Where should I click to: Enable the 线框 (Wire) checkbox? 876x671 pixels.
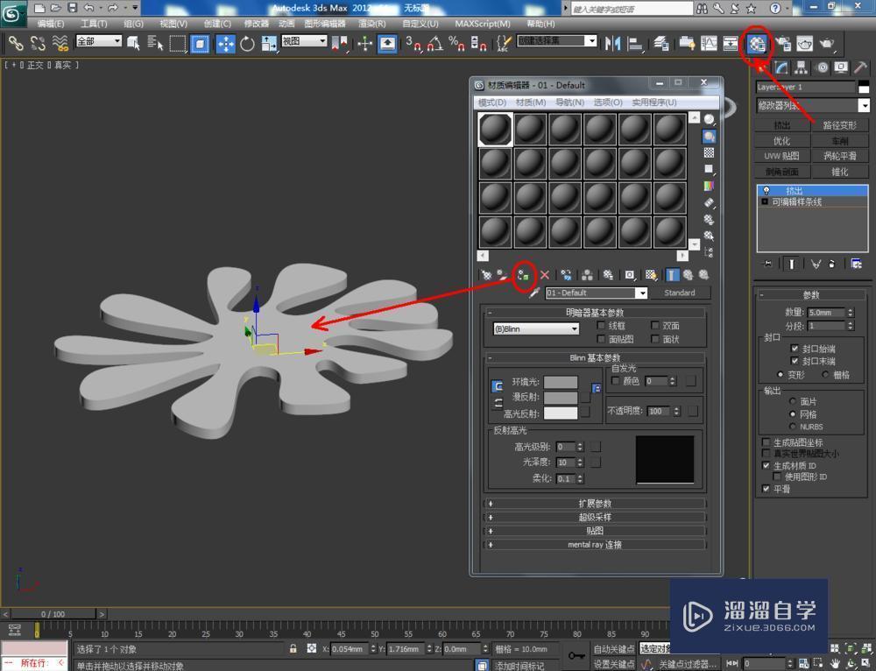tap(600, 326)
